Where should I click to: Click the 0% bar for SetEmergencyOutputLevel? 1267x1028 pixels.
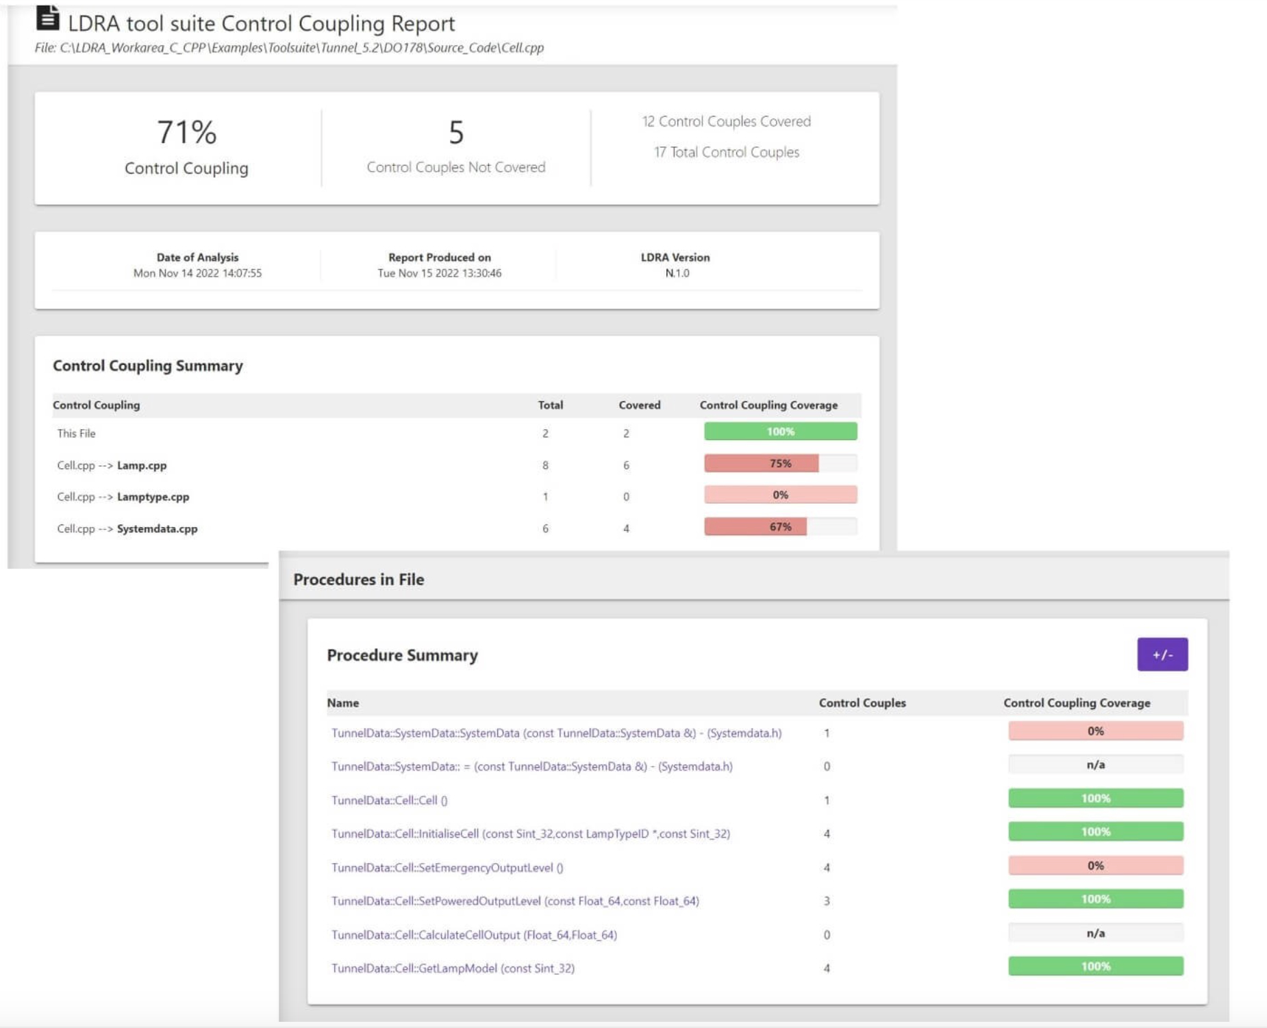click(1095, 866)
